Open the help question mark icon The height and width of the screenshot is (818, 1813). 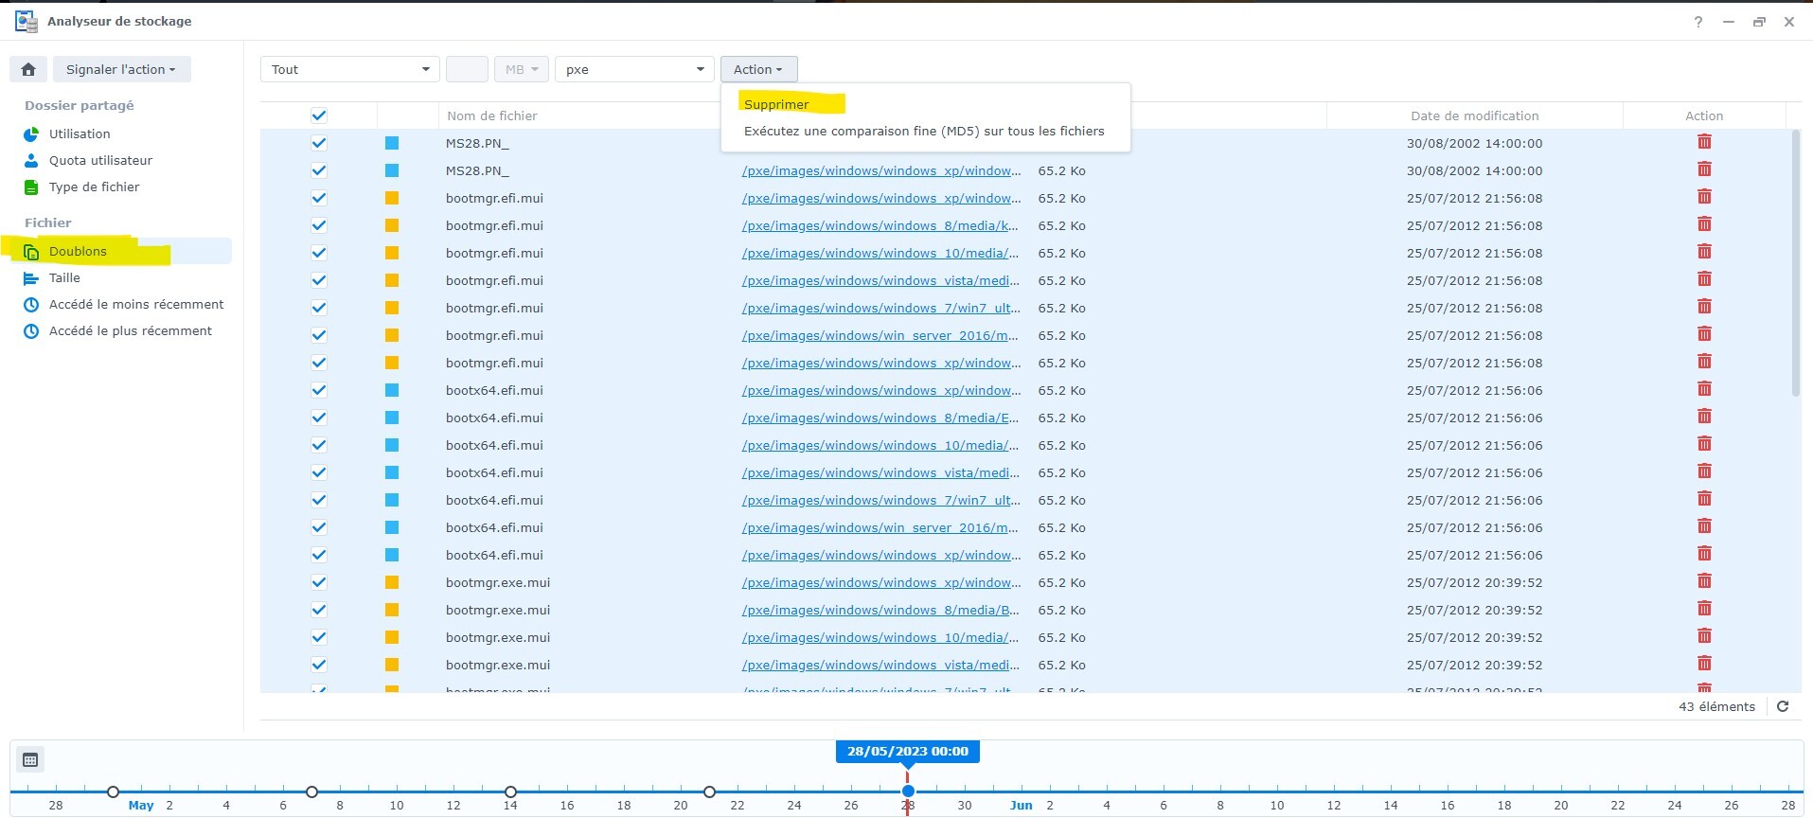tap(1698, 22)
